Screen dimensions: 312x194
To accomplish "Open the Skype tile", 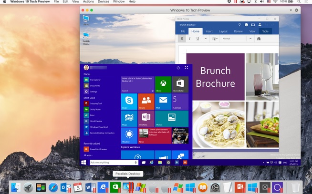I will tap(129, 102).
